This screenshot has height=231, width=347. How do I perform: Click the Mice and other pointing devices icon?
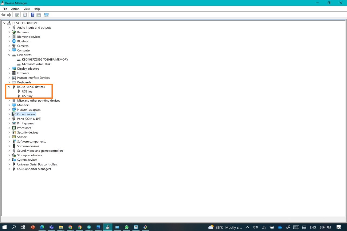pos(14,100)
